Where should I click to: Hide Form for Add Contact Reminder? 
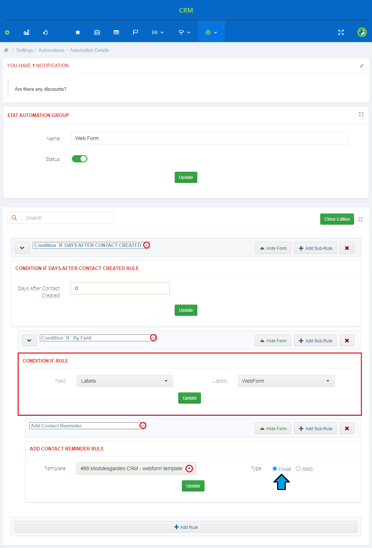click(x=273, y=428)
